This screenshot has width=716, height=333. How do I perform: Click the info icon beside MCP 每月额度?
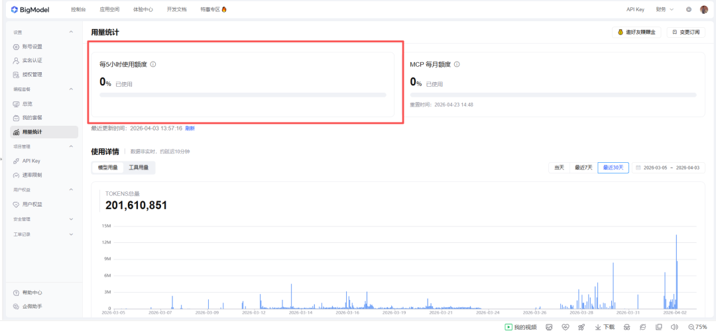pos(457,64)
